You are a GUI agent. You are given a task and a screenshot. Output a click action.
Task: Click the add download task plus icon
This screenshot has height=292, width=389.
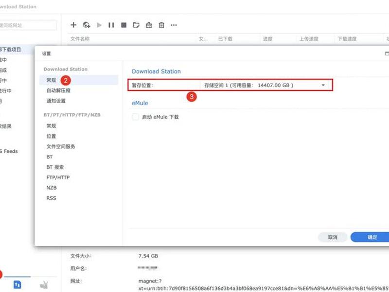pyautogui.click(x=73, y=25)
